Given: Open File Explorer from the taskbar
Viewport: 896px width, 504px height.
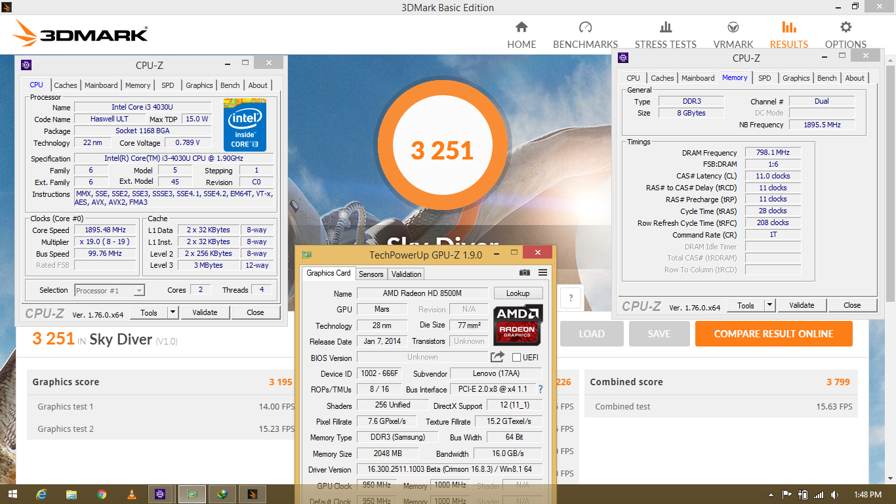Looking at the screenshot, I should [71, 494].
